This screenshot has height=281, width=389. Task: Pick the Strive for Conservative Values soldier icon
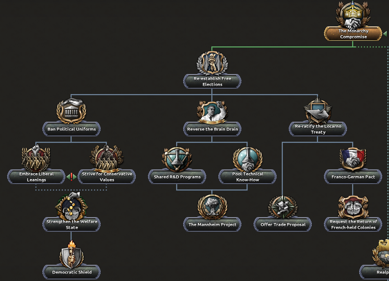[x=107, y=158]
